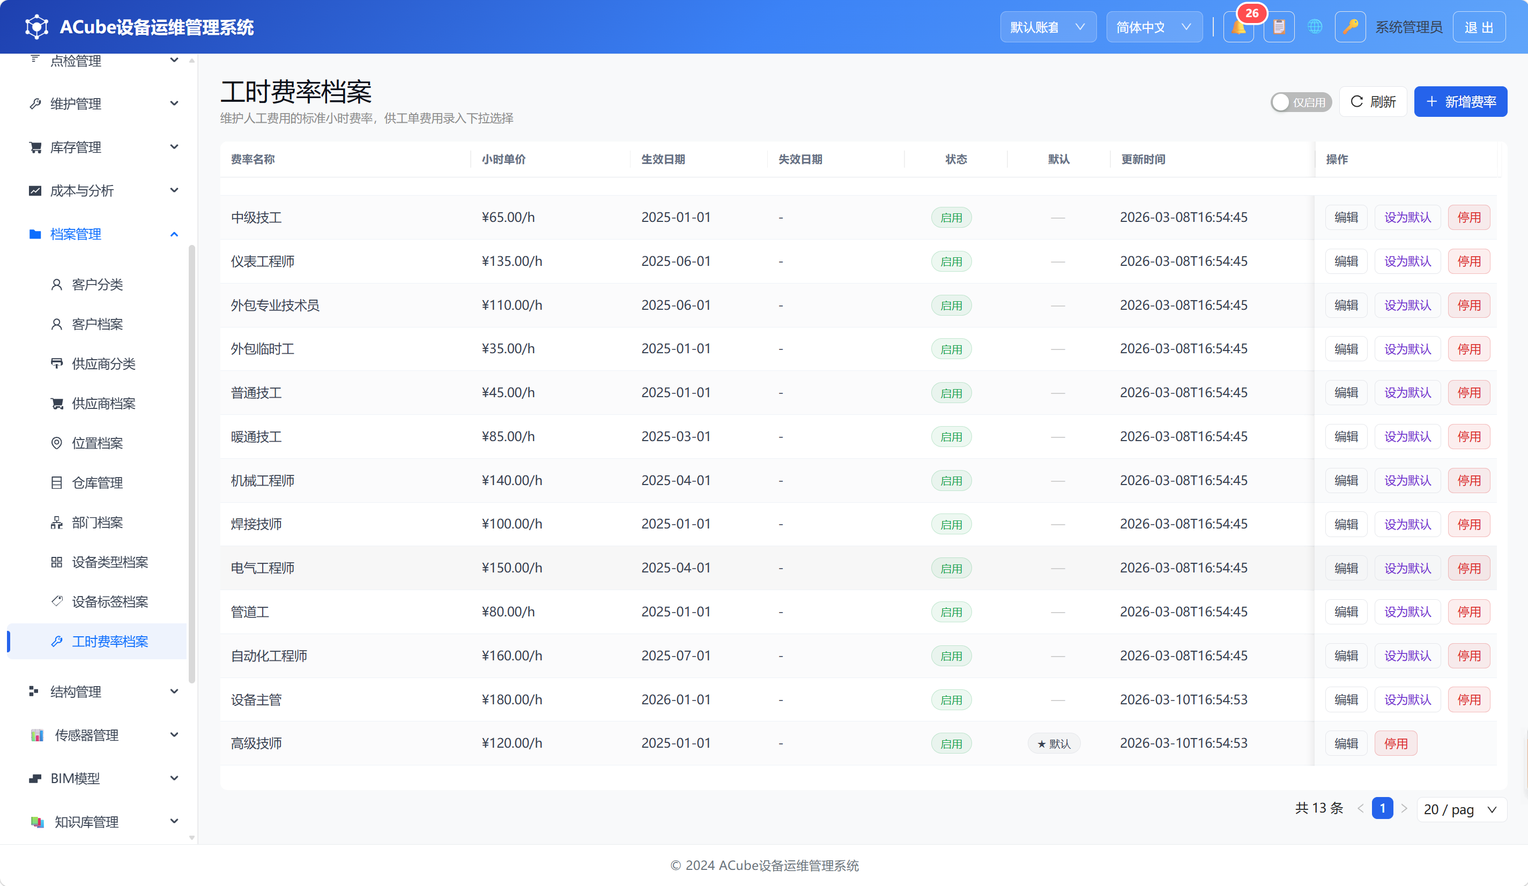The image size is (1528, 886).
Task: Click the 系统管理员 user name
Action: point(1408,27)
